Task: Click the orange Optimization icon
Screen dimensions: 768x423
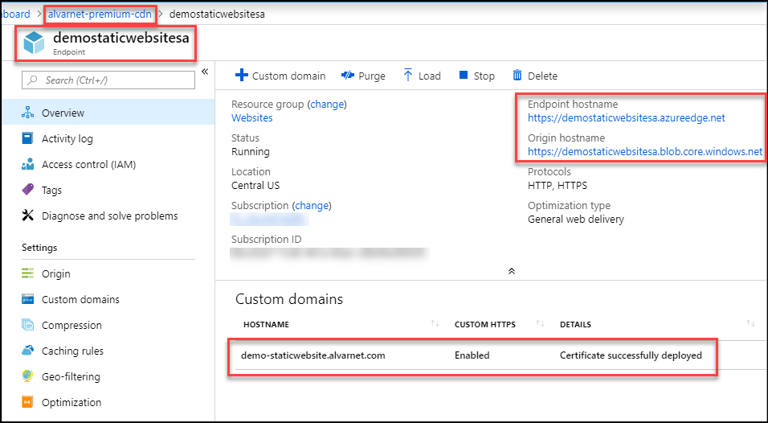Action: coord(28,402)
